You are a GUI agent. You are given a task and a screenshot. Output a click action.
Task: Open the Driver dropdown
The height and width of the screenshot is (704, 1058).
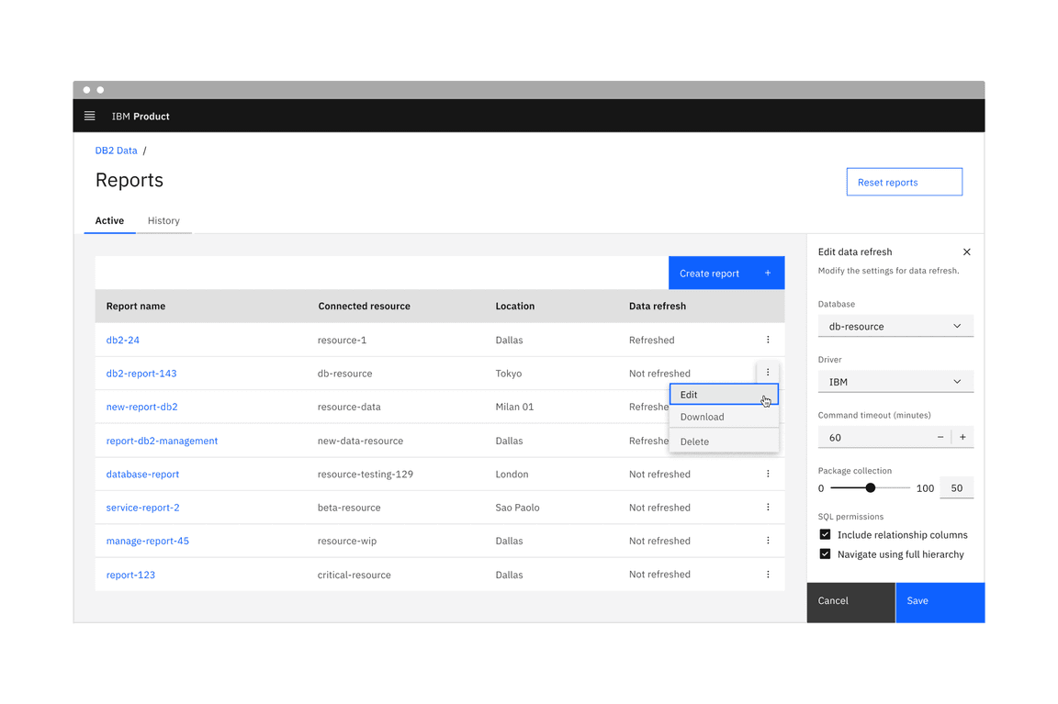[x=895, y=381]
